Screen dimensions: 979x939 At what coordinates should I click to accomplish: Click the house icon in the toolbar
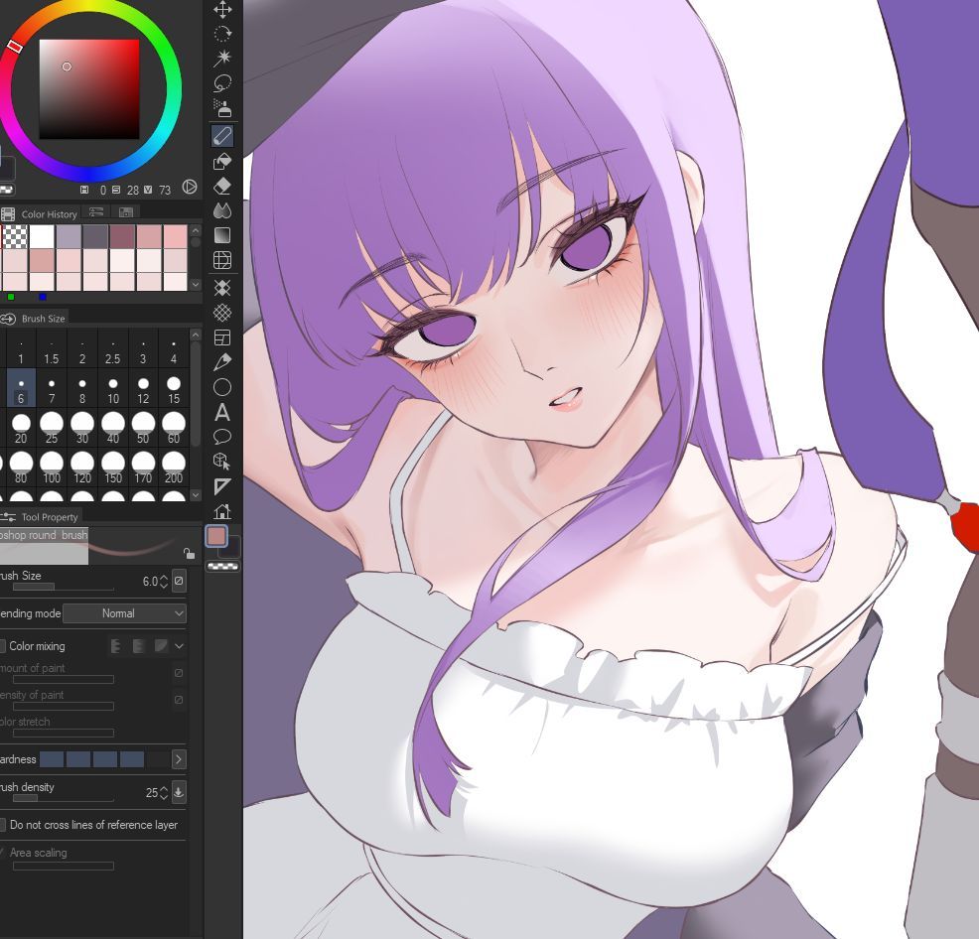tap(222, 512)
